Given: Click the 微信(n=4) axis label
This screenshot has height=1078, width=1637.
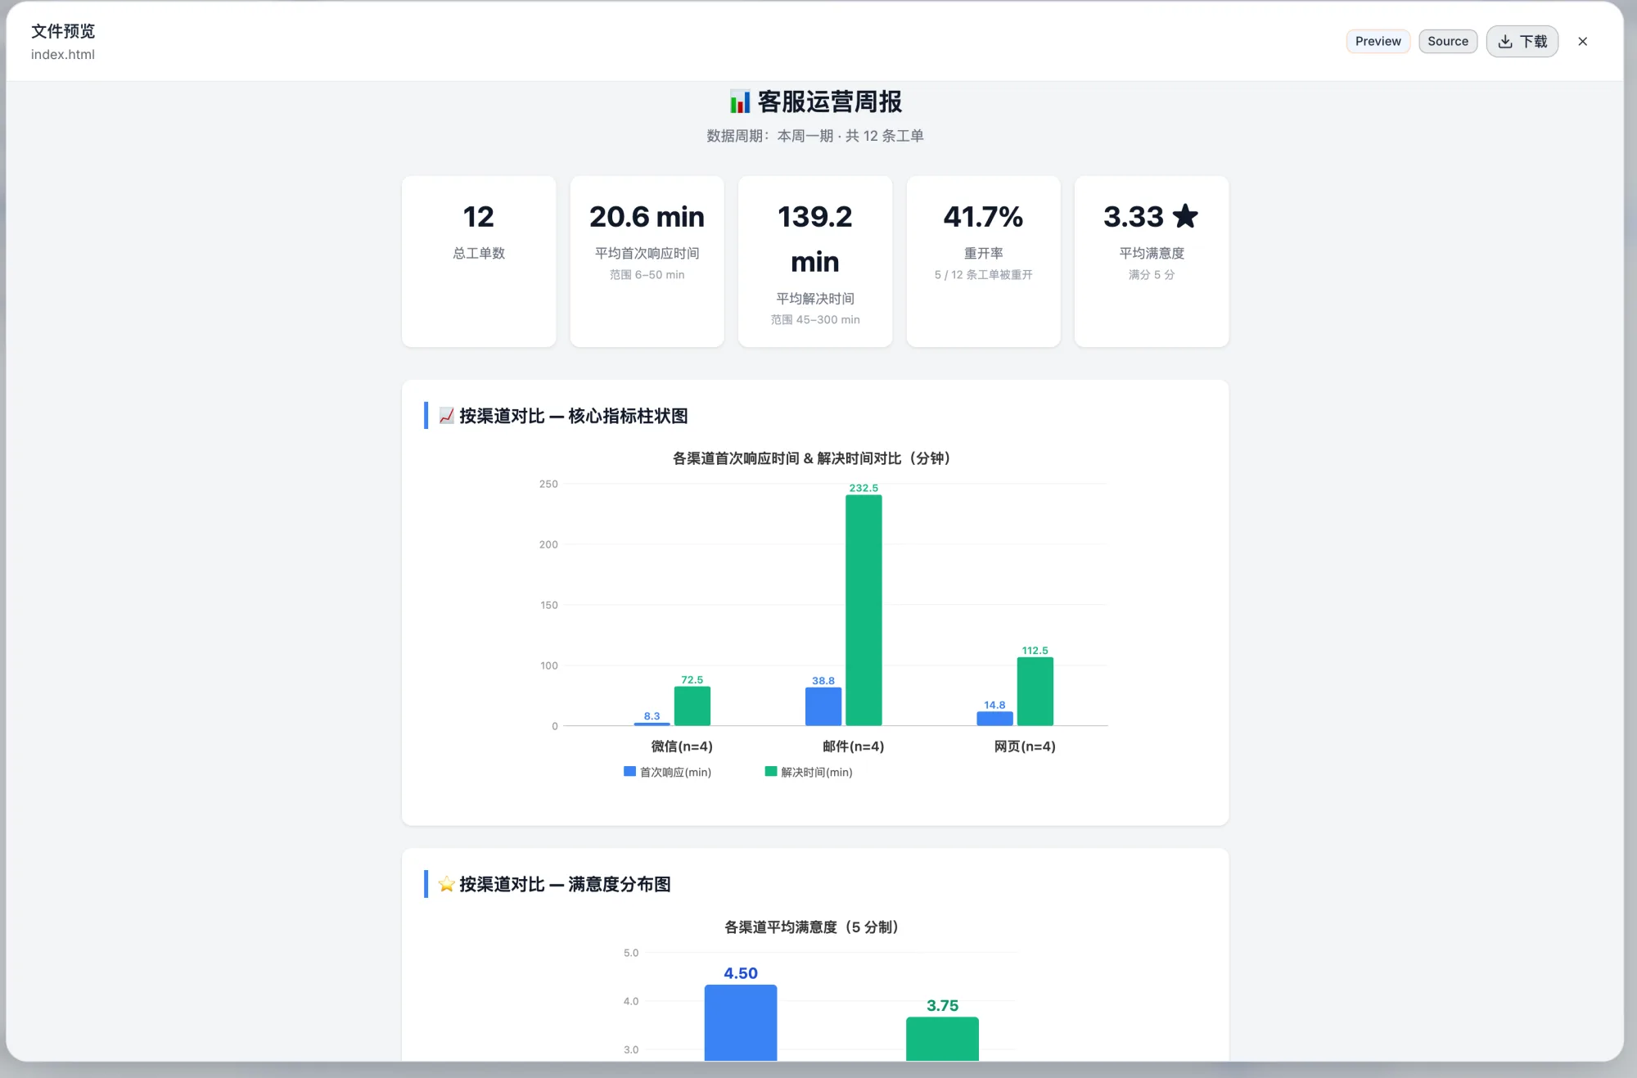Looking at the screenshot, I should (x=681, y=746).
